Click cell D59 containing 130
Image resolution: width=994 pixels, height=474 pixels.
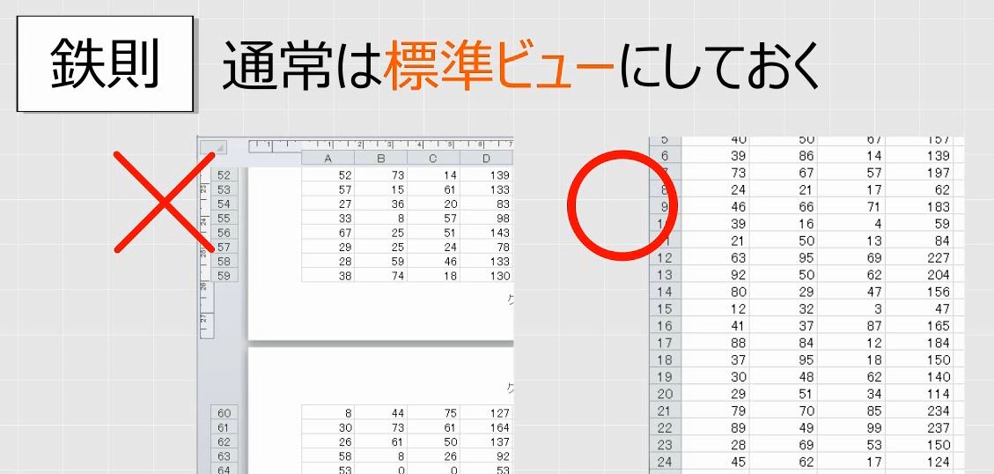[x=486, y=276]
